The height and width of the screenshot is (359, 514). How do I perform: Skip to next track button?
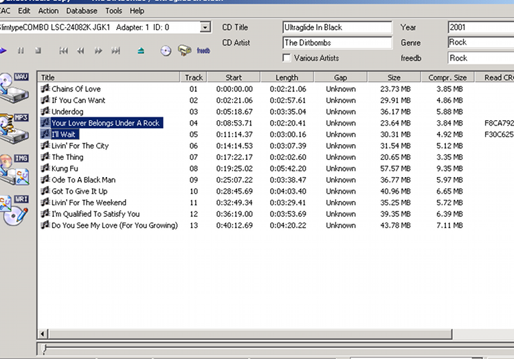point(115,50)
